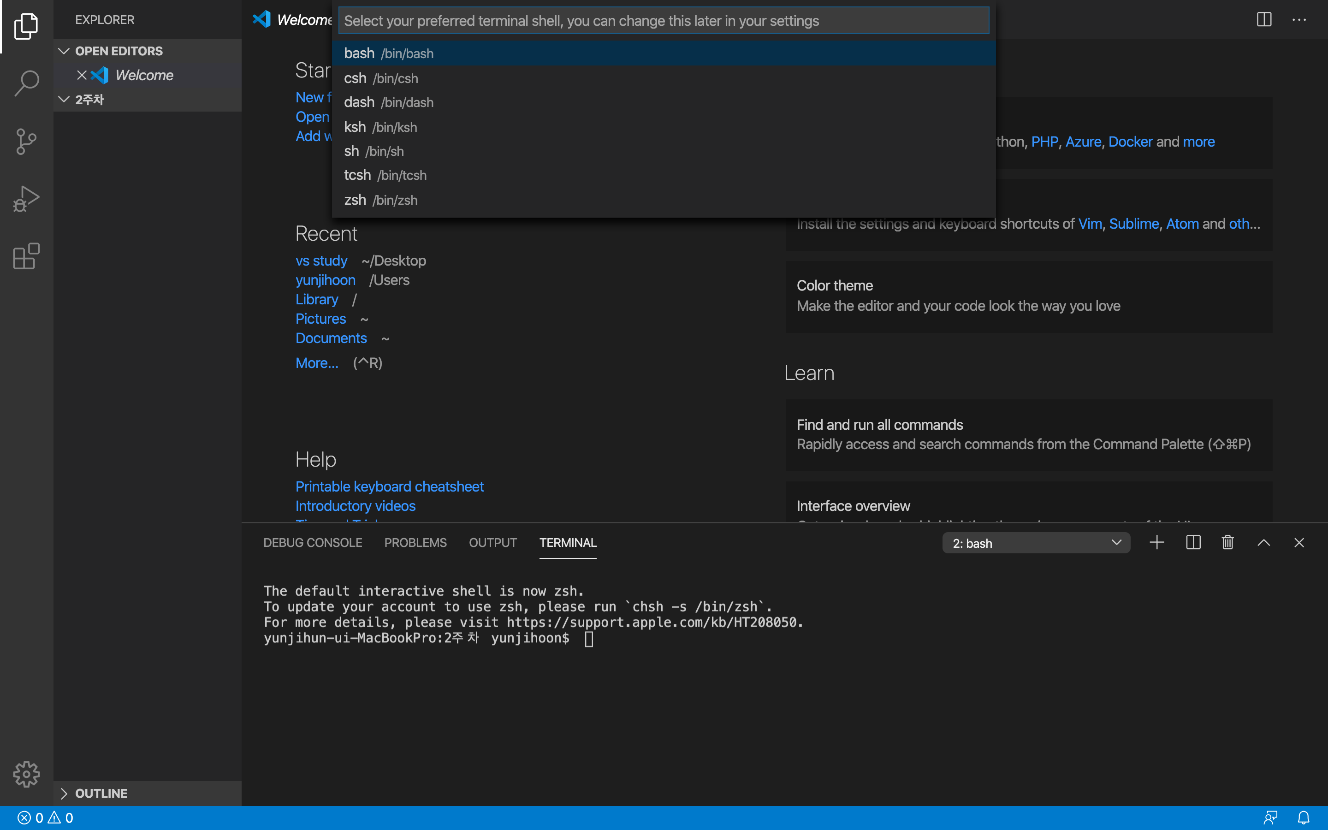Open the Color theme card
Screen dimensions: 1328x830
click(1028, 296)
